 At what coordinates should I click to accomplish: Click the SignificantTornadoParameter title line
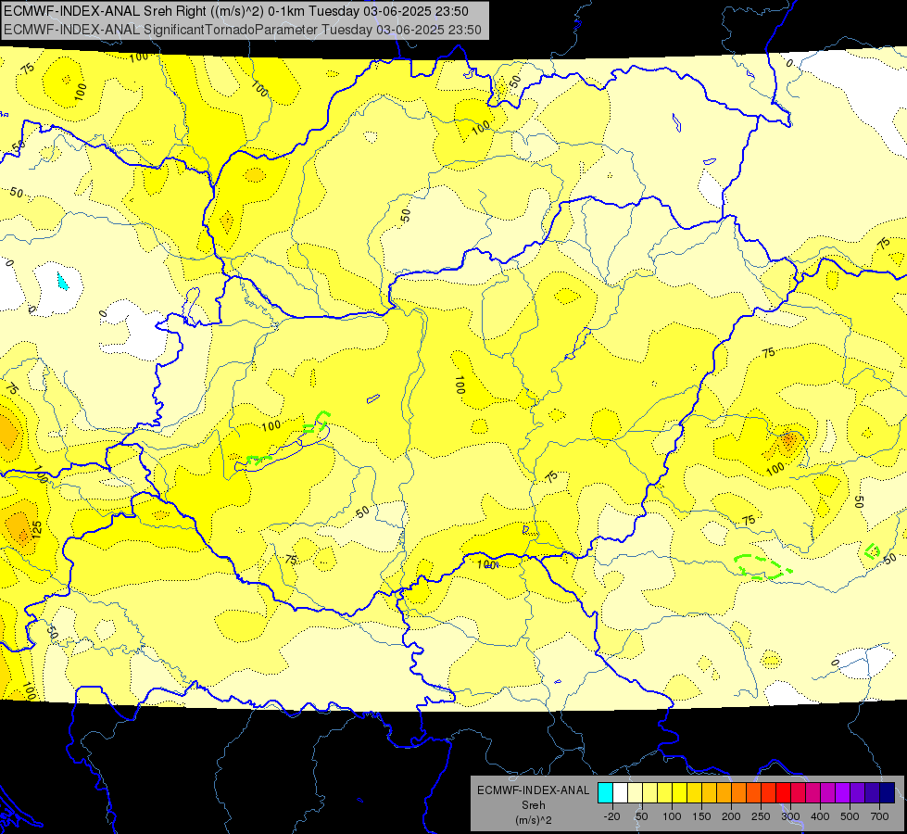click(243, 30)
